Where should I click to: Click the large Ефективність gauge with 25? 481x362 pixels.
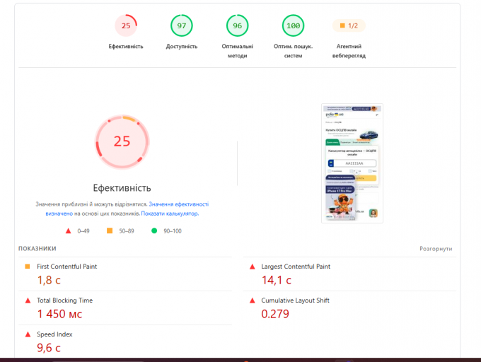[x=122, y=141]
